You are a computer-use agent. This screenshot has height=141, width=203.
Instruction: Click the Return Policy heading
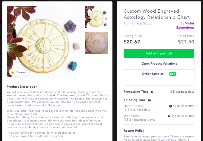coord(134,131)
